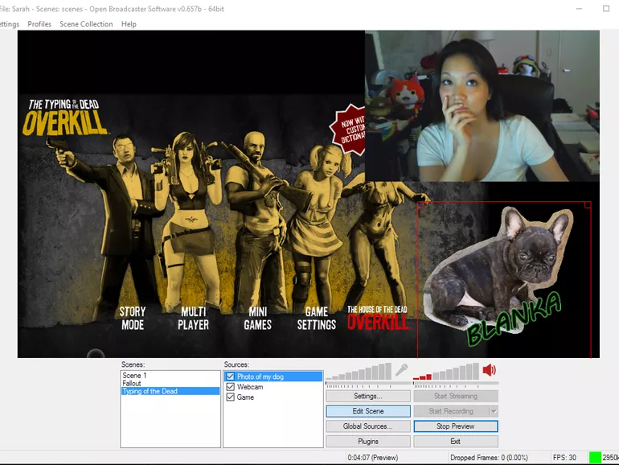Open the Settings menu in menu bar

click(9, 24)
